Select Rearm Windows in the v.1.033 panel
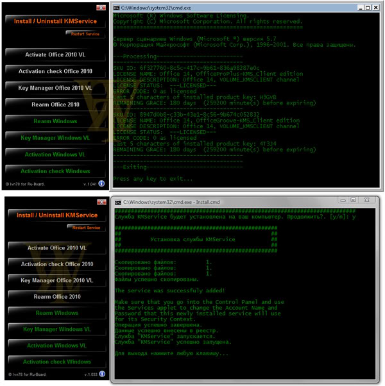 coord(57,313)
